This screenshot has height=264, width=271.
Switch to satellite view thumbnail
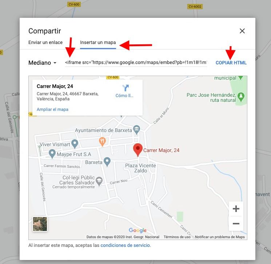[x=40, y=224]
